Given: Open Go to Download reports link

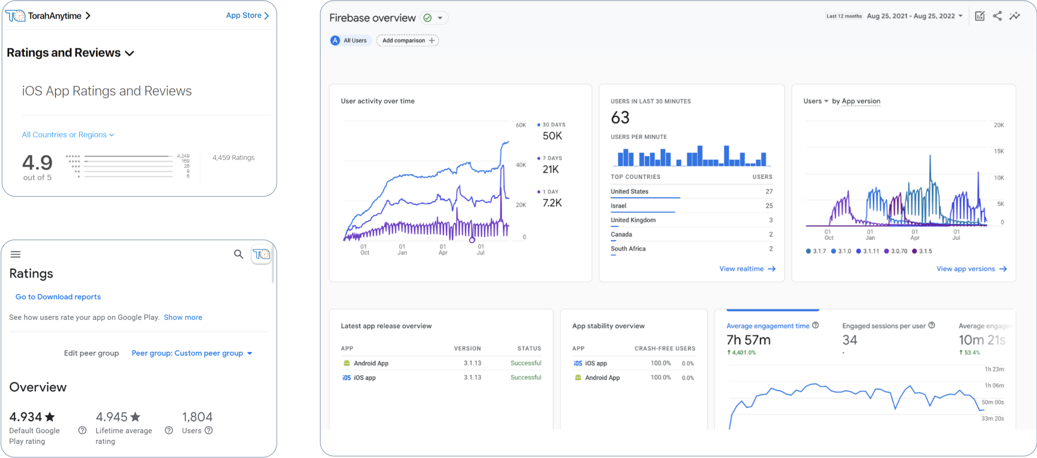Looking at the screenshot, I should pos(58,297).
